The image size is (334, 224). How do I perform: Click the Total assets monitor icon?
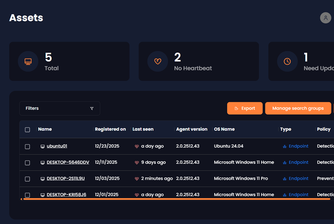28,61
